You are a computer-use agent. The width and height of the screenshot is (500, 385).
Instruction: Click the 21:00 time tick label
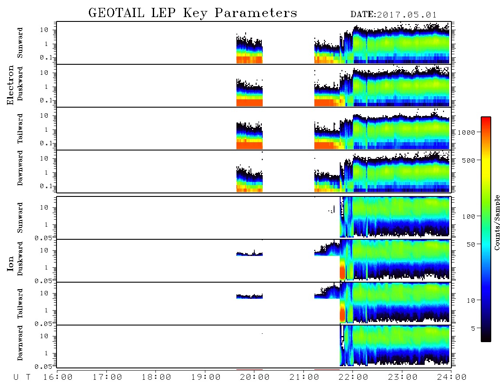point(304,378)
